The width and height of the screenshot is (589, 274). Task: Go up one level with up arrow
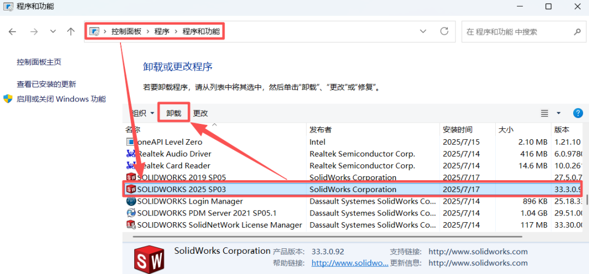[70, 32]
